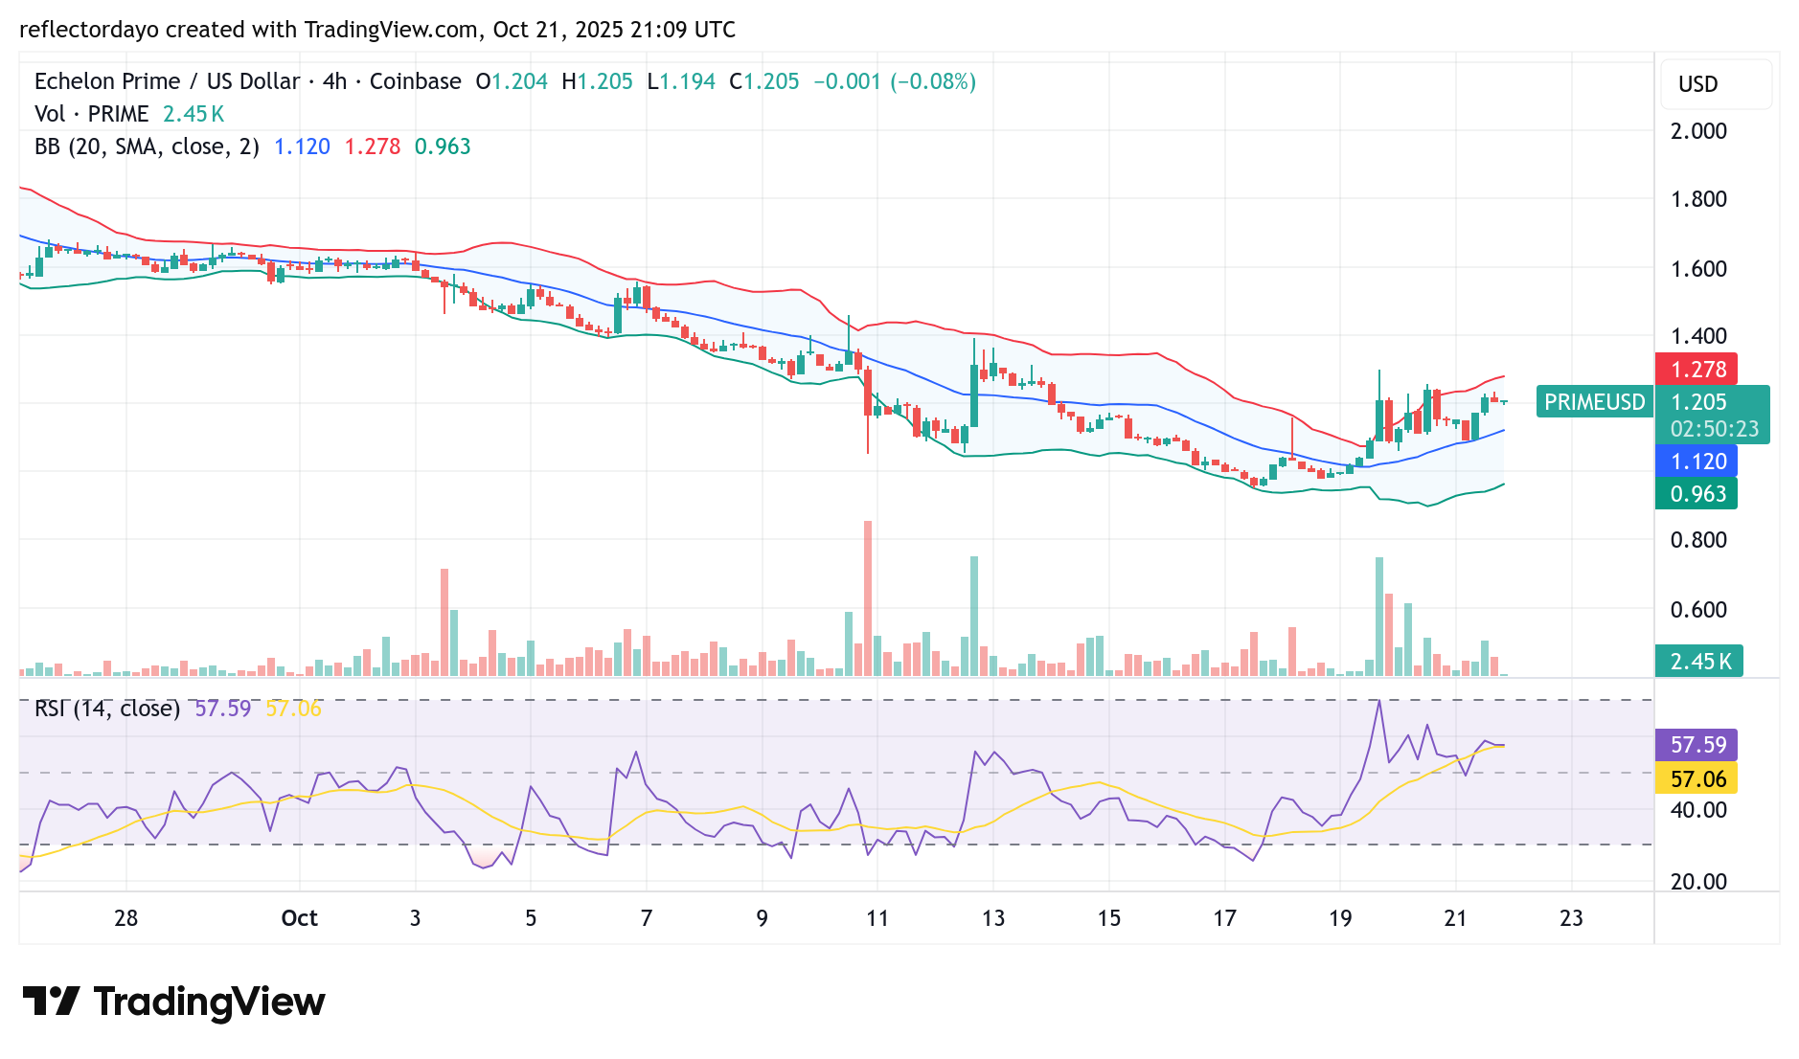Select the 1.120 basis price label
Image resolution: width=1799 pixels, height=1059 pixels.
1697,462
